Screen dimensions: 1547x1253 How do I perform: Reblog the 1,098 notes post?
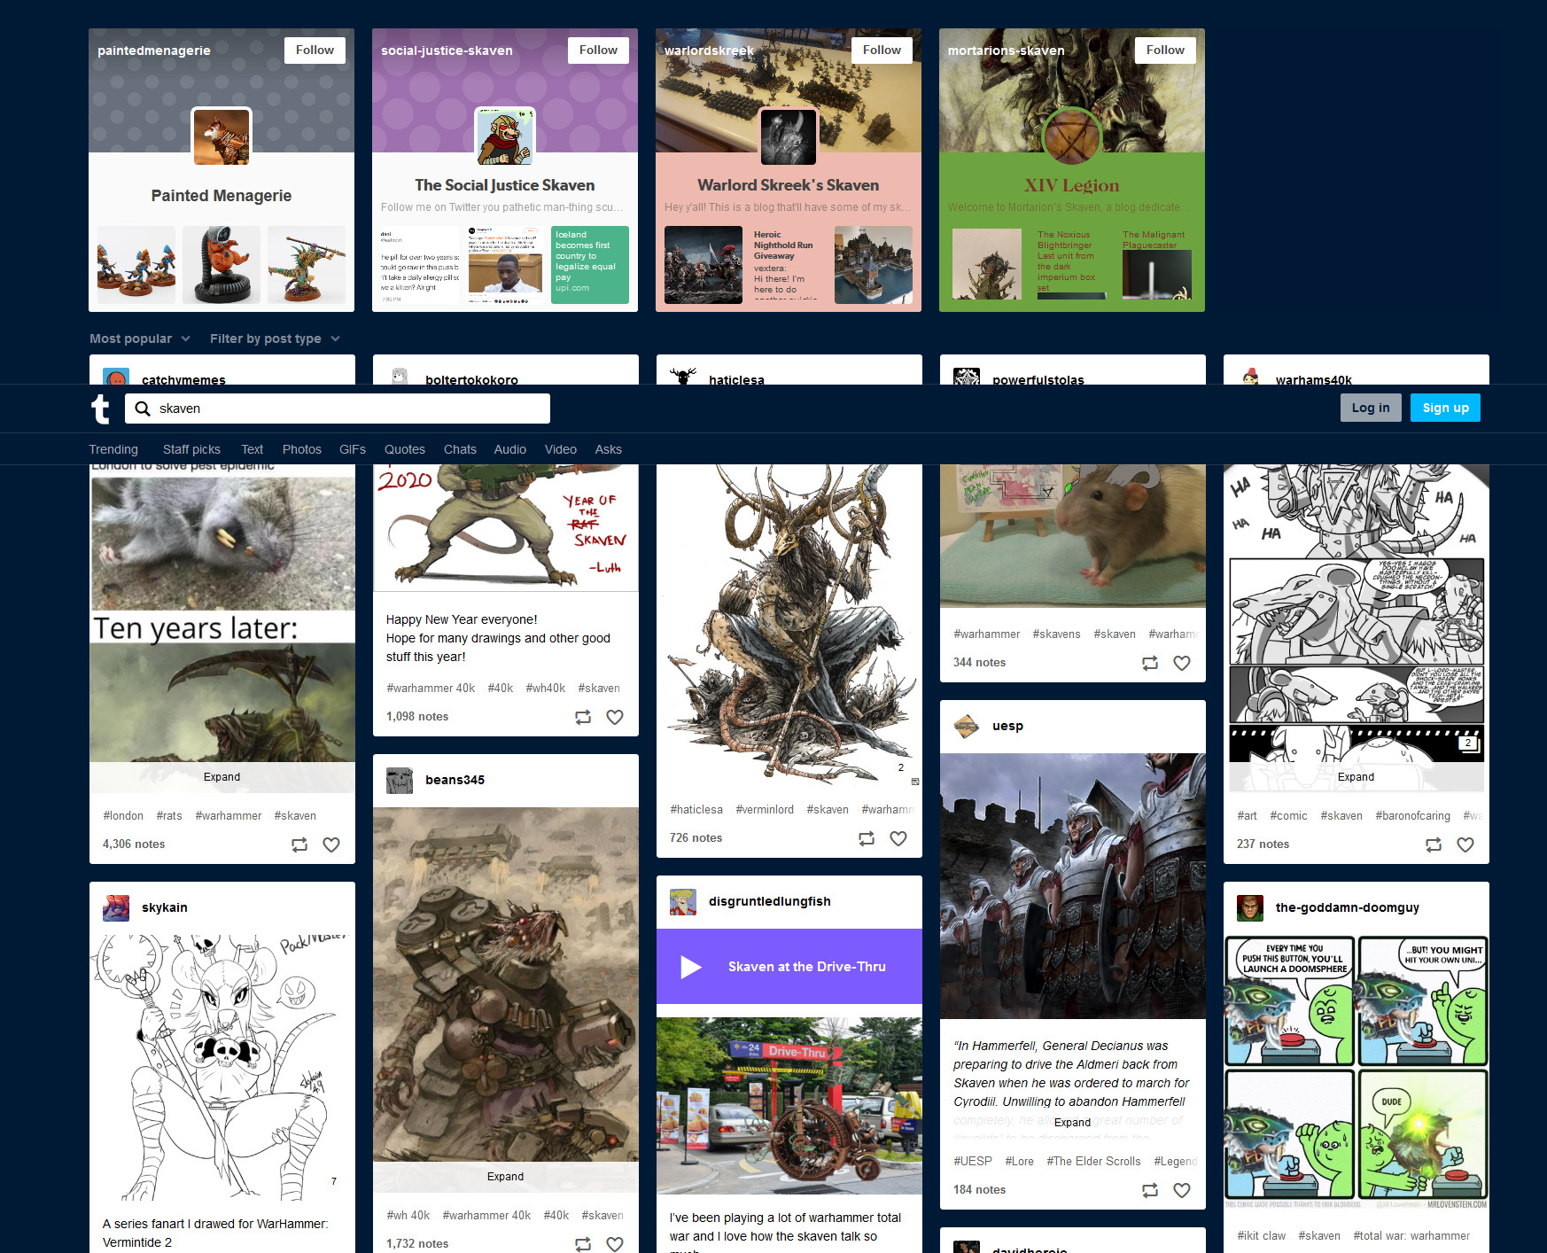[583, 717]
